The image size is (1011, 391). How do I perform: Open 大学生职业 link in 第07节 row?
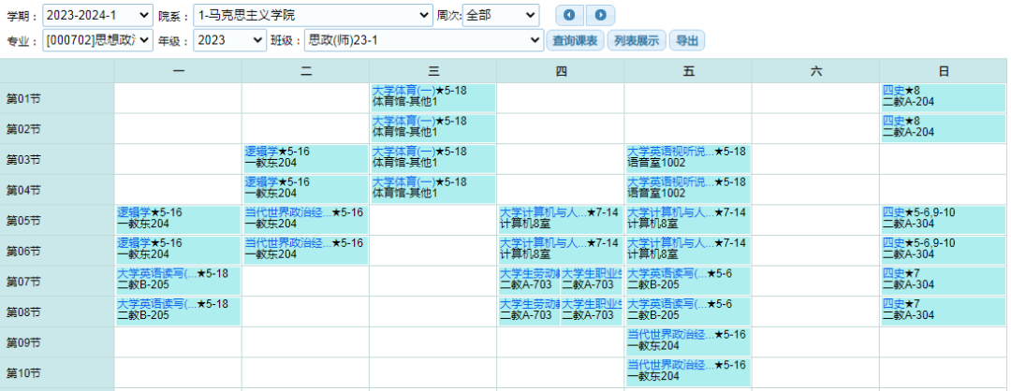pyautogui.click(x=592, y=273)
